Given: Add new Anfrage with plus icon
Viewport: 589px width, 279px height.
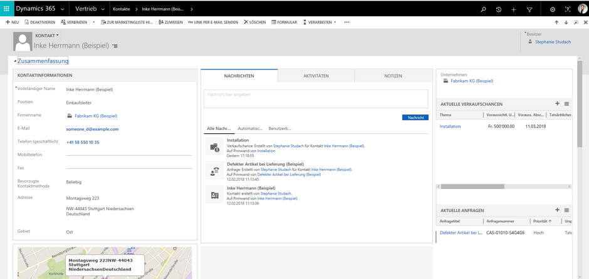Looking at the screenshot, I should pyautogui.click(x=558, y=210).
